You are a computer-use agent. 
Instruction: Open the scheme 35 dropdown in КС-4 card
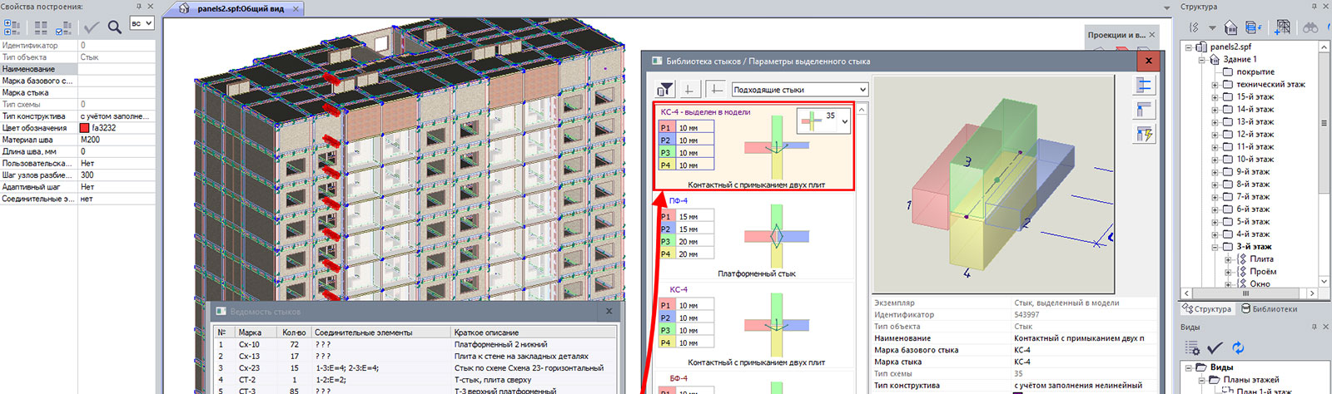[844, 121]
